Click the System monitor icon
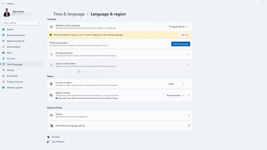 click(3, 30)
